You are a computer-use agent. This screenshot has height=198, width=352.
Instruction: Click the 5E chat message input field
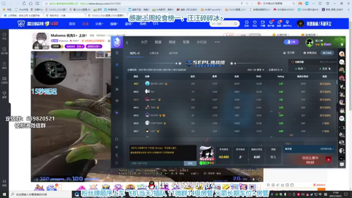157,163
